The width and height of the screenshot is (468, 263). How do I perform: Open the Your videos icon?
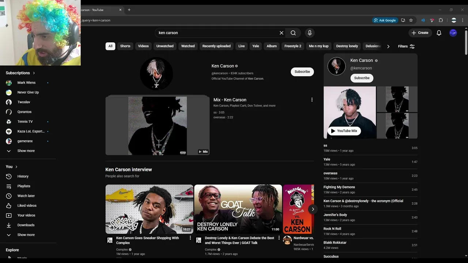pos(9,216)
